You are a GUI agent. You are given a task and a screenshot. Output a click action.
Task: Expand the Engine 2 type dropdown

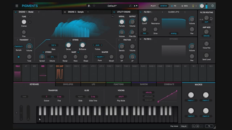point(88,12)
